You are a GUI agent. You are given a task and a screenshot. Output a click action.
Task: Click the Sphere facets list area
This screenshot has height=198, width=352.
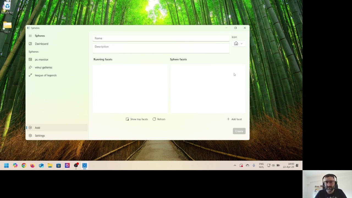(208, 89)
